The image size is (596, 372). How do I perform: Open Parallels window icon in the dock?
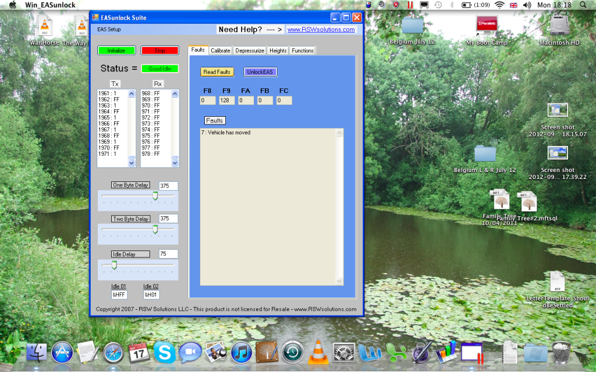coord(472,352)
